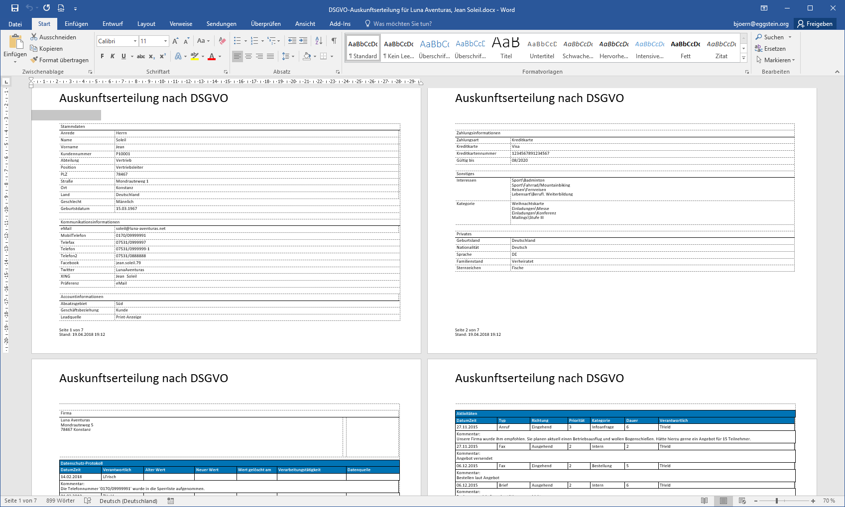
Task: Click the zoom slider handle
Action: (776, 501)
